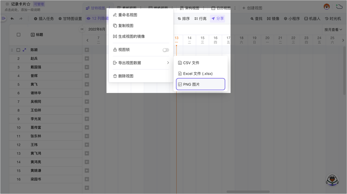The width and height of the screenshot is (347, 194).
Task: Click the undo arrow icon
Action: [x=12, y=19]
